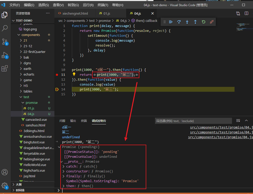Click the debug console filter input
253x194 pixels.
click(x=193, y=121)
